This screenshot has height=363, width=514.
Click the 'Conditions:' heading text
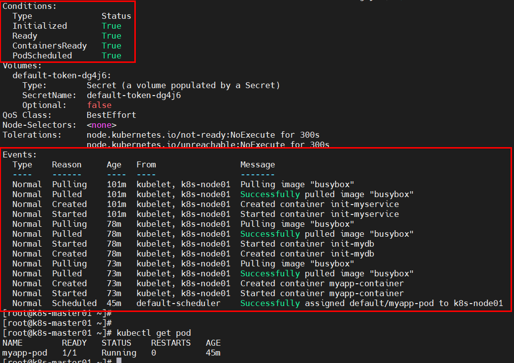pyautogui.click(x=30, y=6)
